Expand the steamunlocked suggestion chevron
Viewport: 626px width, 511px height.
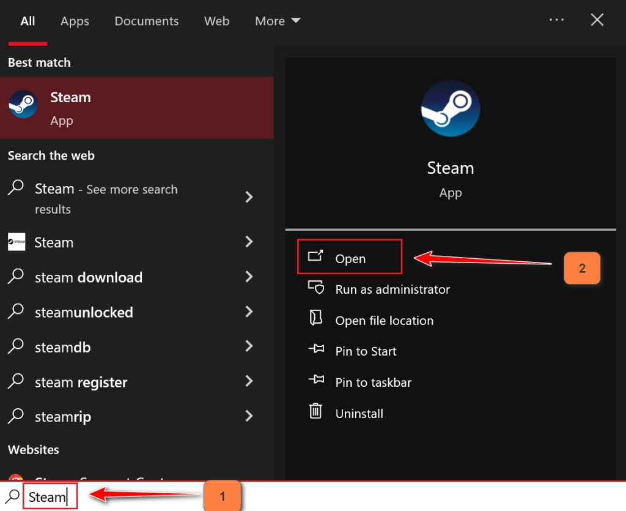[249, 312]
